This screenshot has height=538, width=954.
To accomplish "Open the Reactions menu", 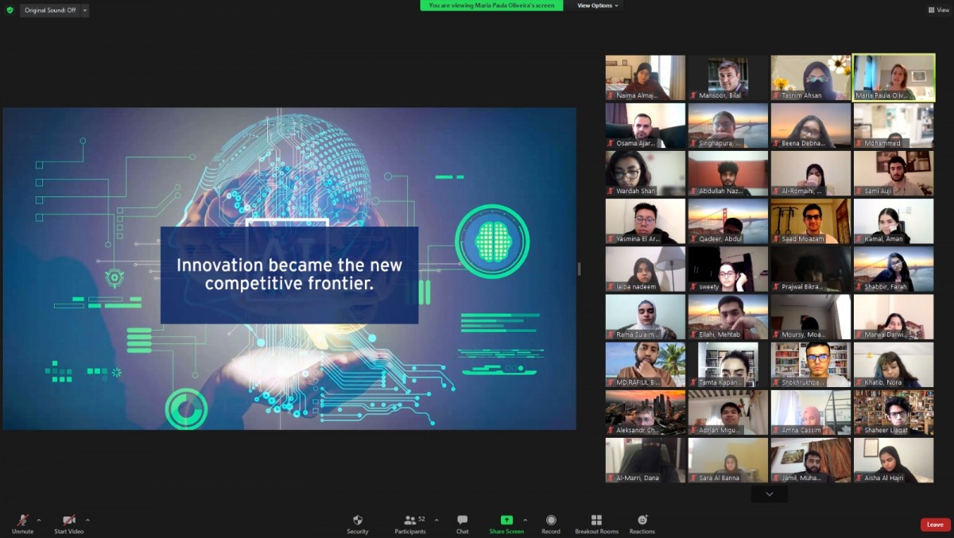I will click(x=642, y=524).
